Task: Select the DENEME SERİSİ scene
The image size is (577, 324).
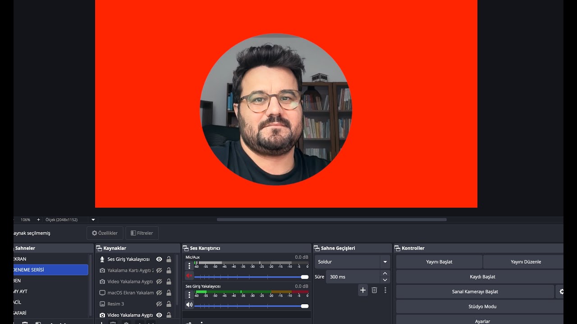Action: point(50,270)
